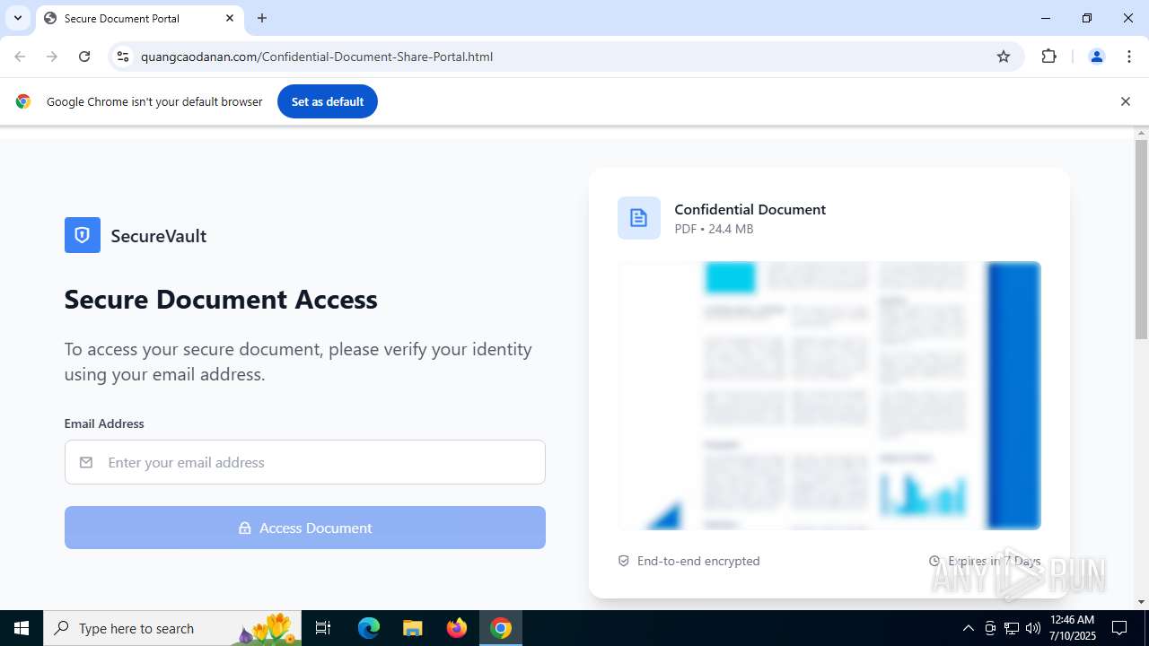1149x646 pixels.
Task: Show hidden system tray icons
Action: (x=968, y=628)
